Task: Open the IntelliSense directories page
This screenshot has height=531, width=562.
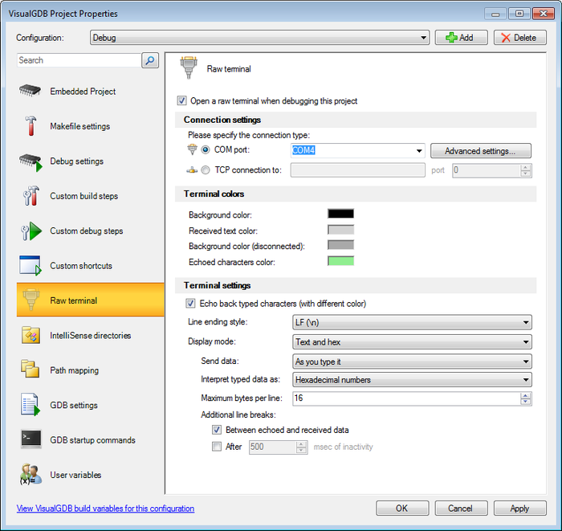Action: (x=90, y=335)
